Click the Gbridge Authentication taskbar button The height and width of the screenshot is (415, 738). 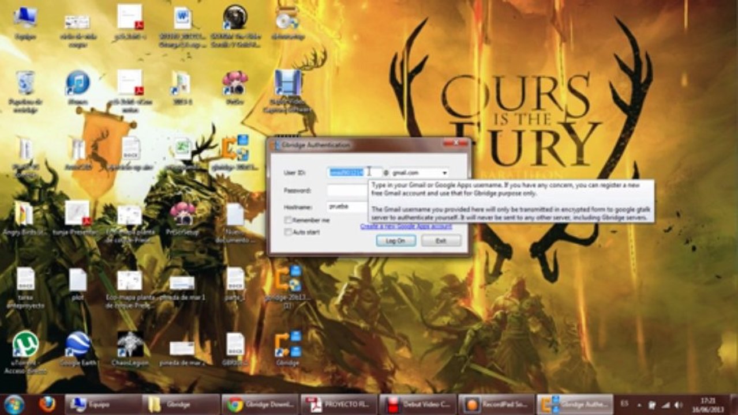point(575,405)
